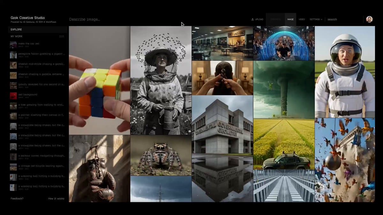Switch to Image generation mode
383x215 pixels.
coord(290,19)
